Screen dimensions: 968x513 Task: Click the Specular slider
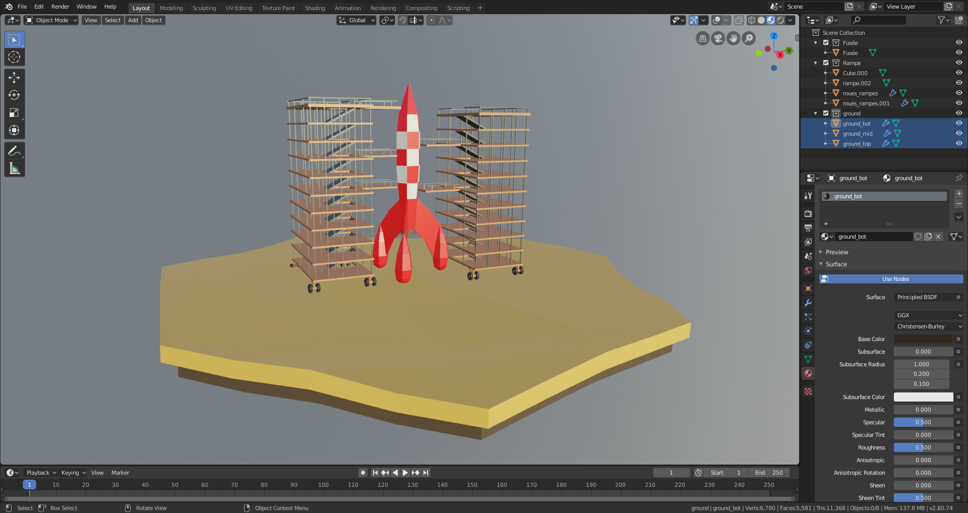click(924, 422)
